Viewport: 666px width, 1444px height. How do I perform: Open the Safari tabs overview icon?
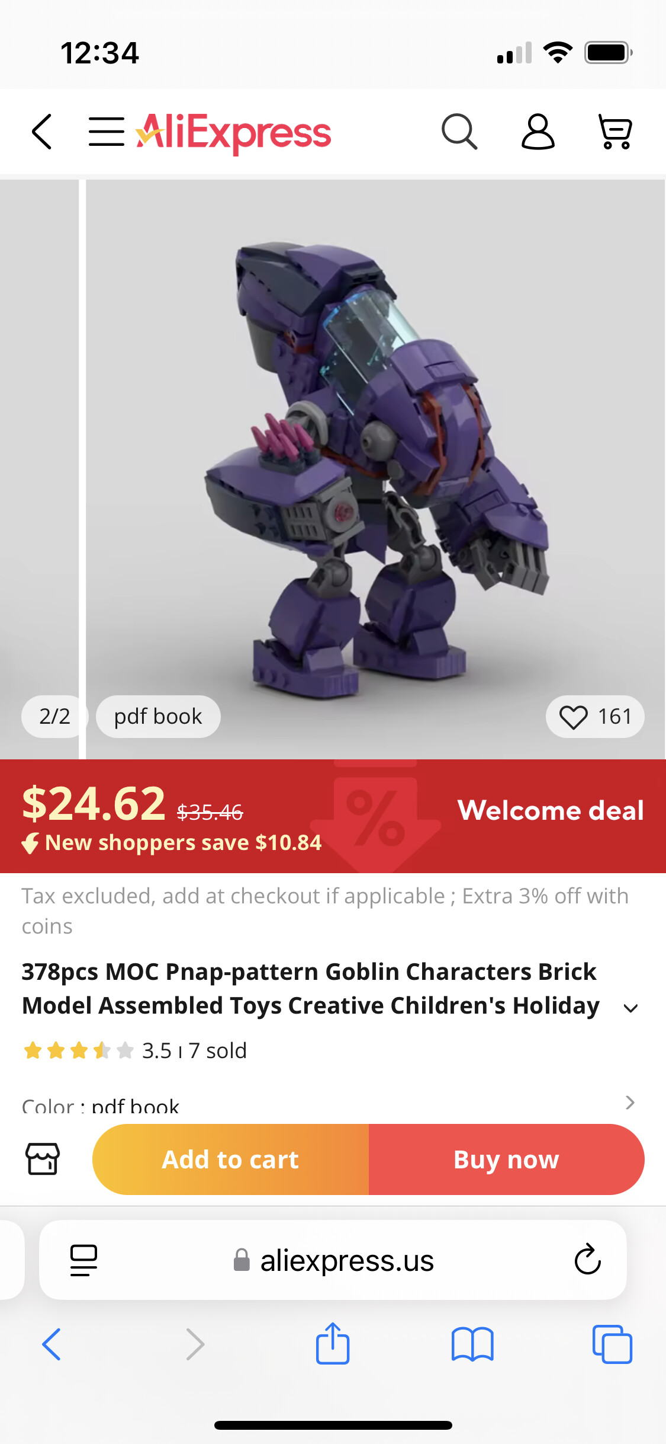tap(612, 1344)
